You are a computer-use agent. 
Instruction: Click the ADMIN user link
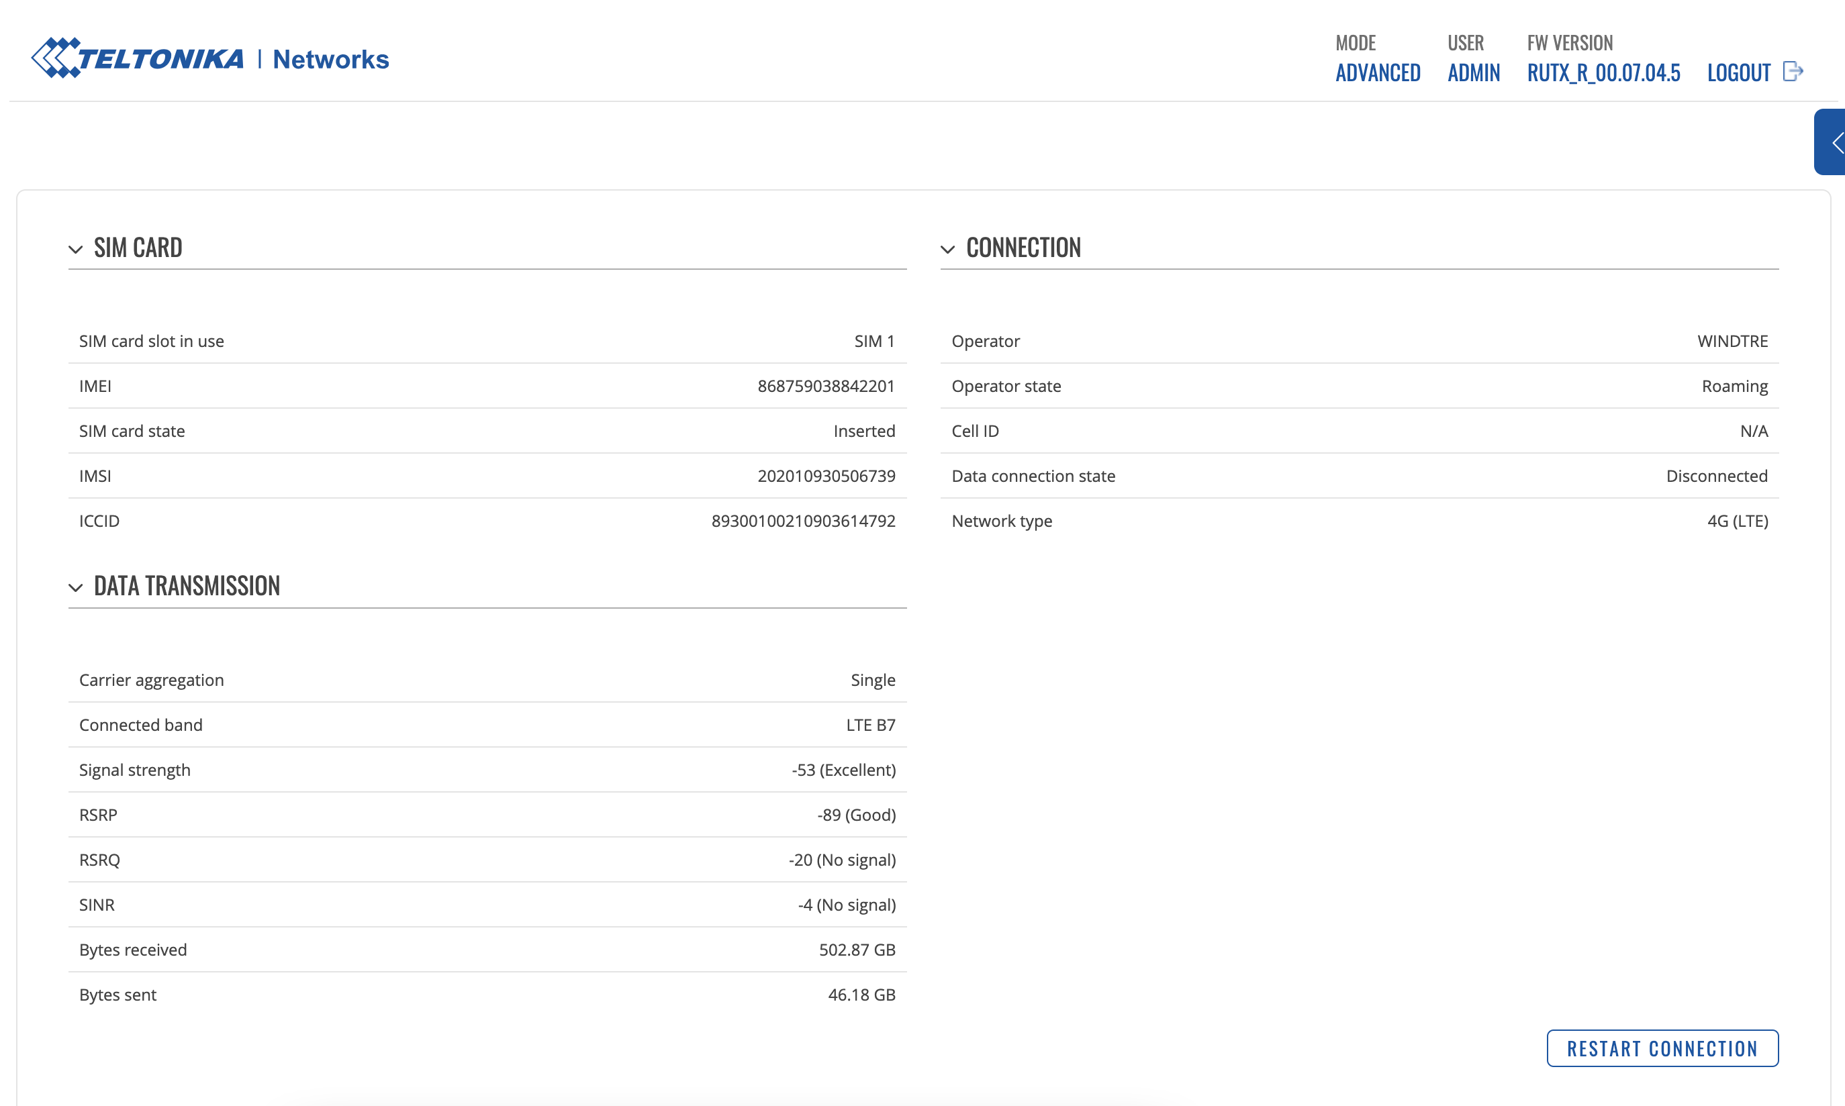(1474, 73)
